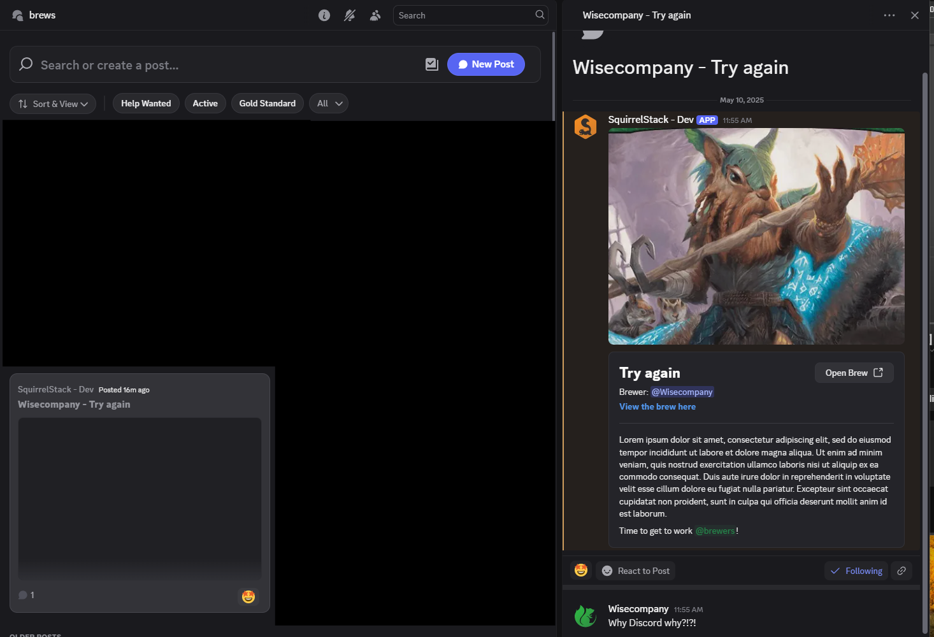Click the mark-as-read checkbox icon beside New Post
Viewport: 934px width, 637px height.
(x=432, y=64)
